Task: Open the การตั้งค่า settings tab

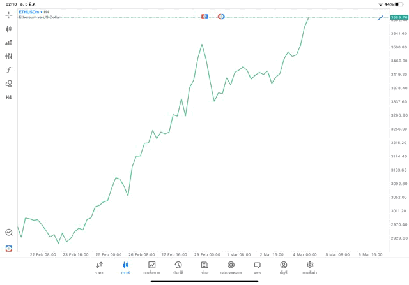Action: pos(310,267)
